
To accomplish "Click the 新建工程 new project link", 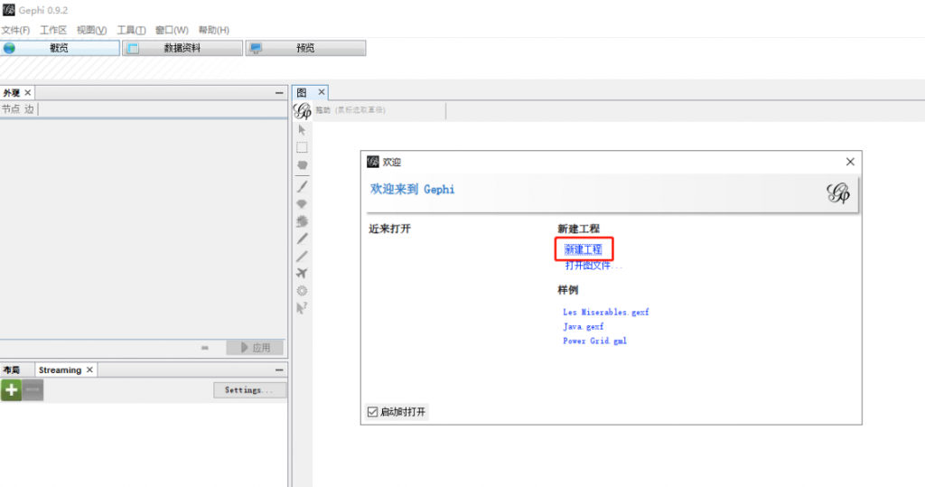I will tap(584, 249).
